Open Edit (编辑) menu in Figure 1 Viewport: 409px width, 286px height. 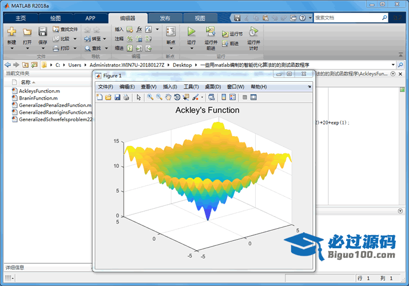[127, 87]
